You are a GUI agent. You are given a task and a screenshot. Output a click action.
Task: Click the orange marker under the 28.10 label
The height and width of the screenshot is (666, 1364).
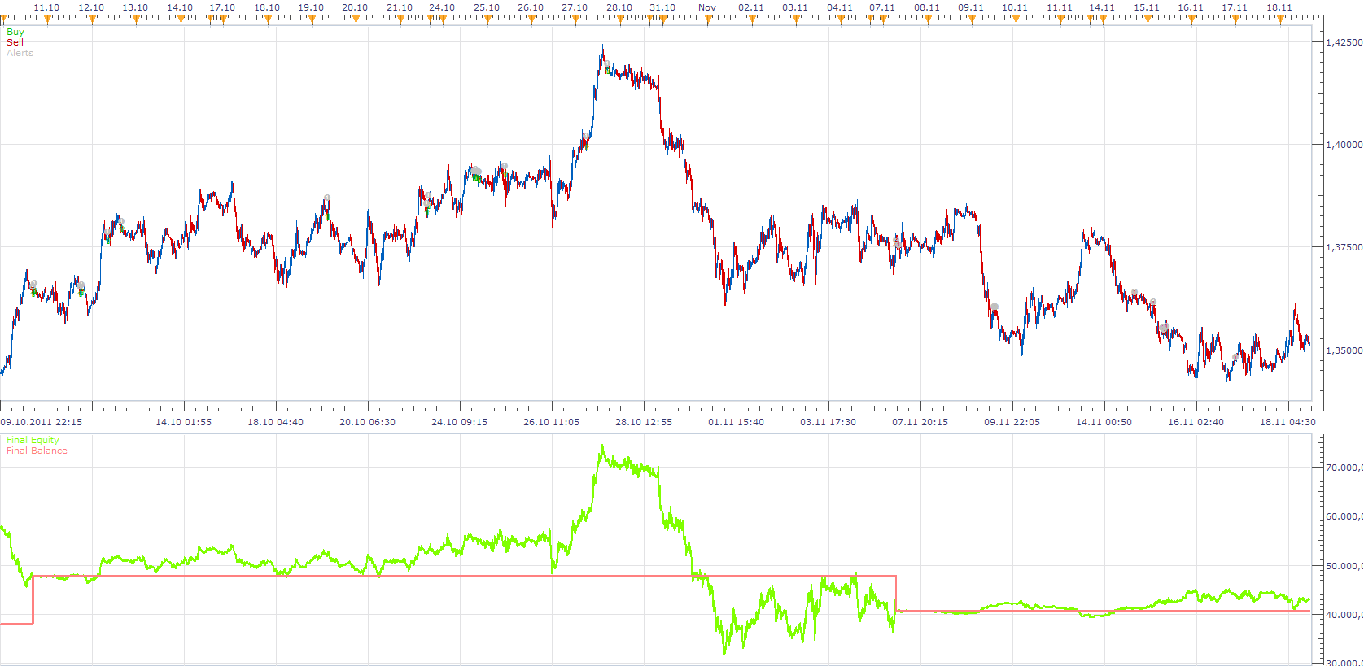point(619,20)
